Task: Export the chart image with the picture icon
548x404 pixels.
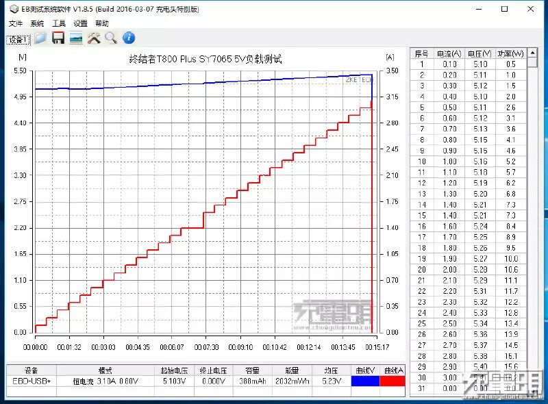Action: pyautogui.click(x=76, y=38)
